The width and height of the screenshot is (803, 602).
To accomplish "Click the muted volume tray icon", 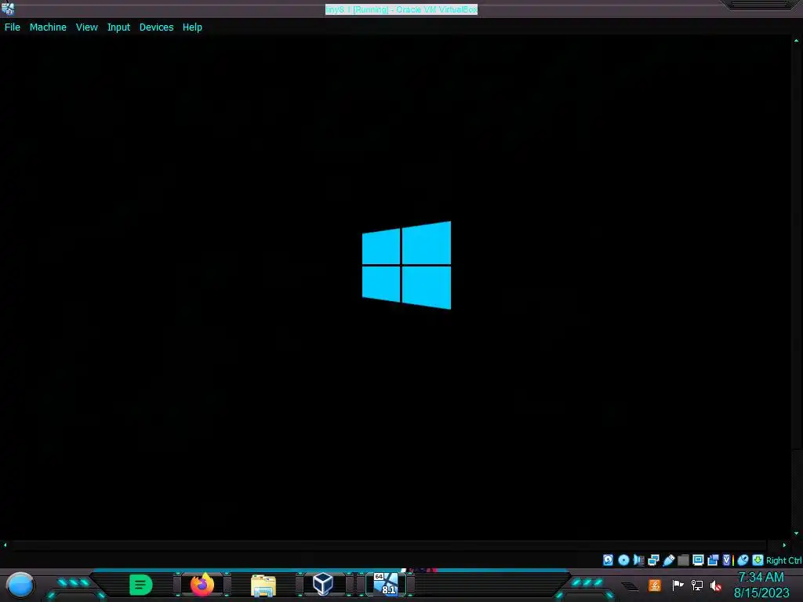I will (x=716, y=586).
